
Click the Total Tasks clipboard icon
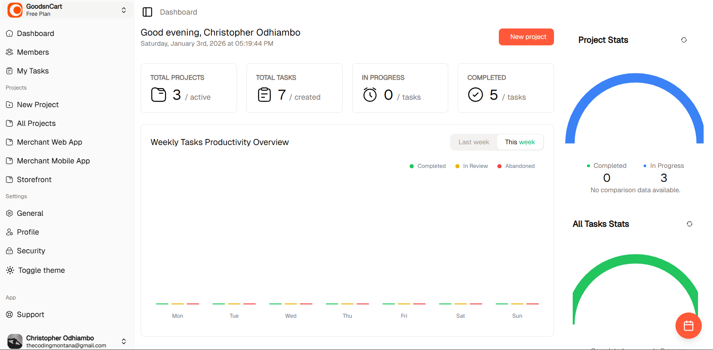click(x=264, y=95)
